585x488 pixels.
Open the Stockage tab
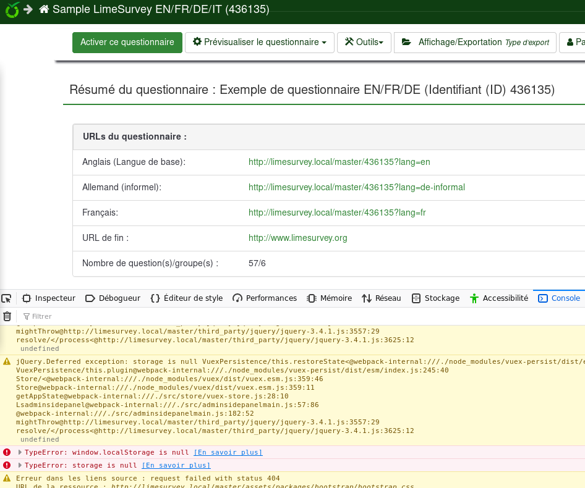tap(436, 298)
